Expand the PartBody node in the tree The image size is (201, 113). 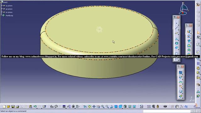pos(1,15)
